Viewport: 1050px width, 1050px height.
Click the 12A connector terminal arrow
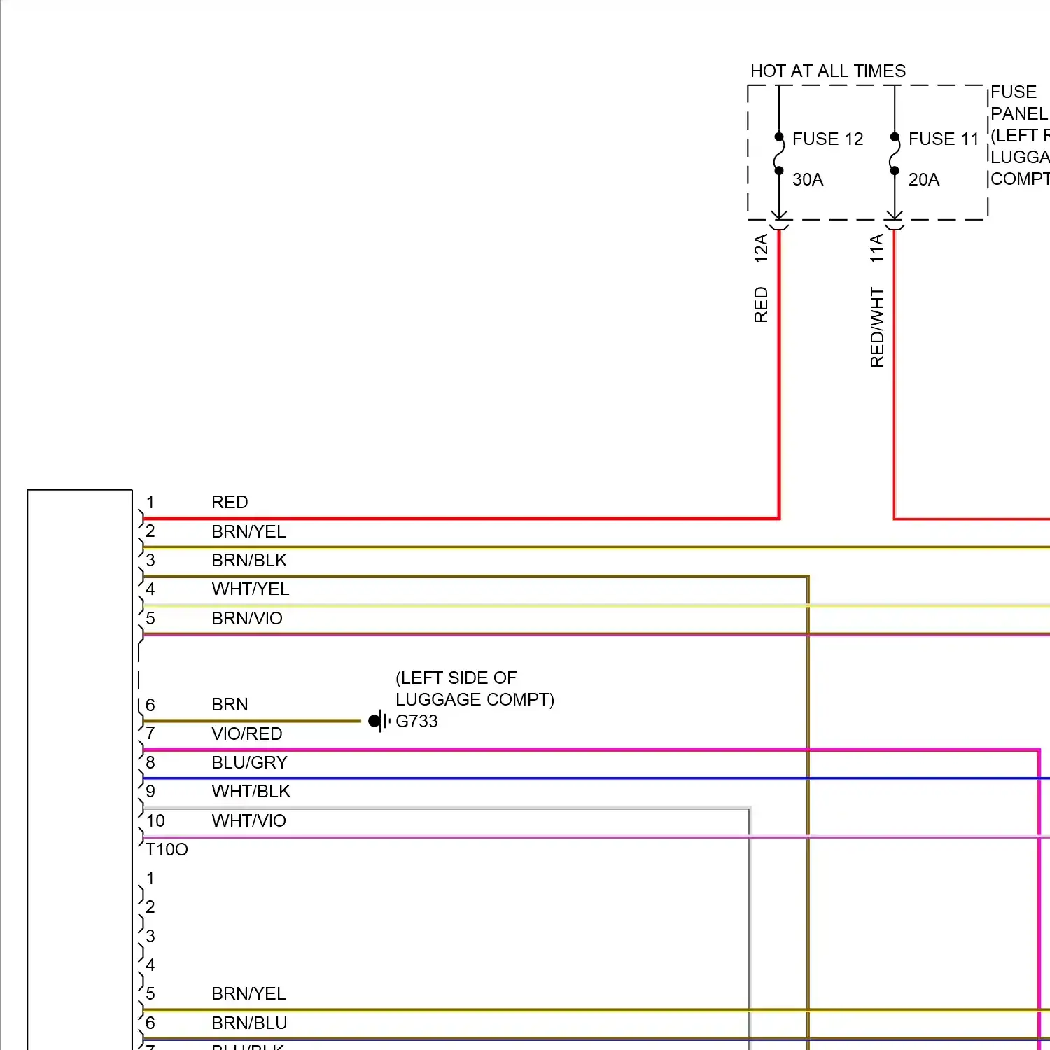point(779,220)
